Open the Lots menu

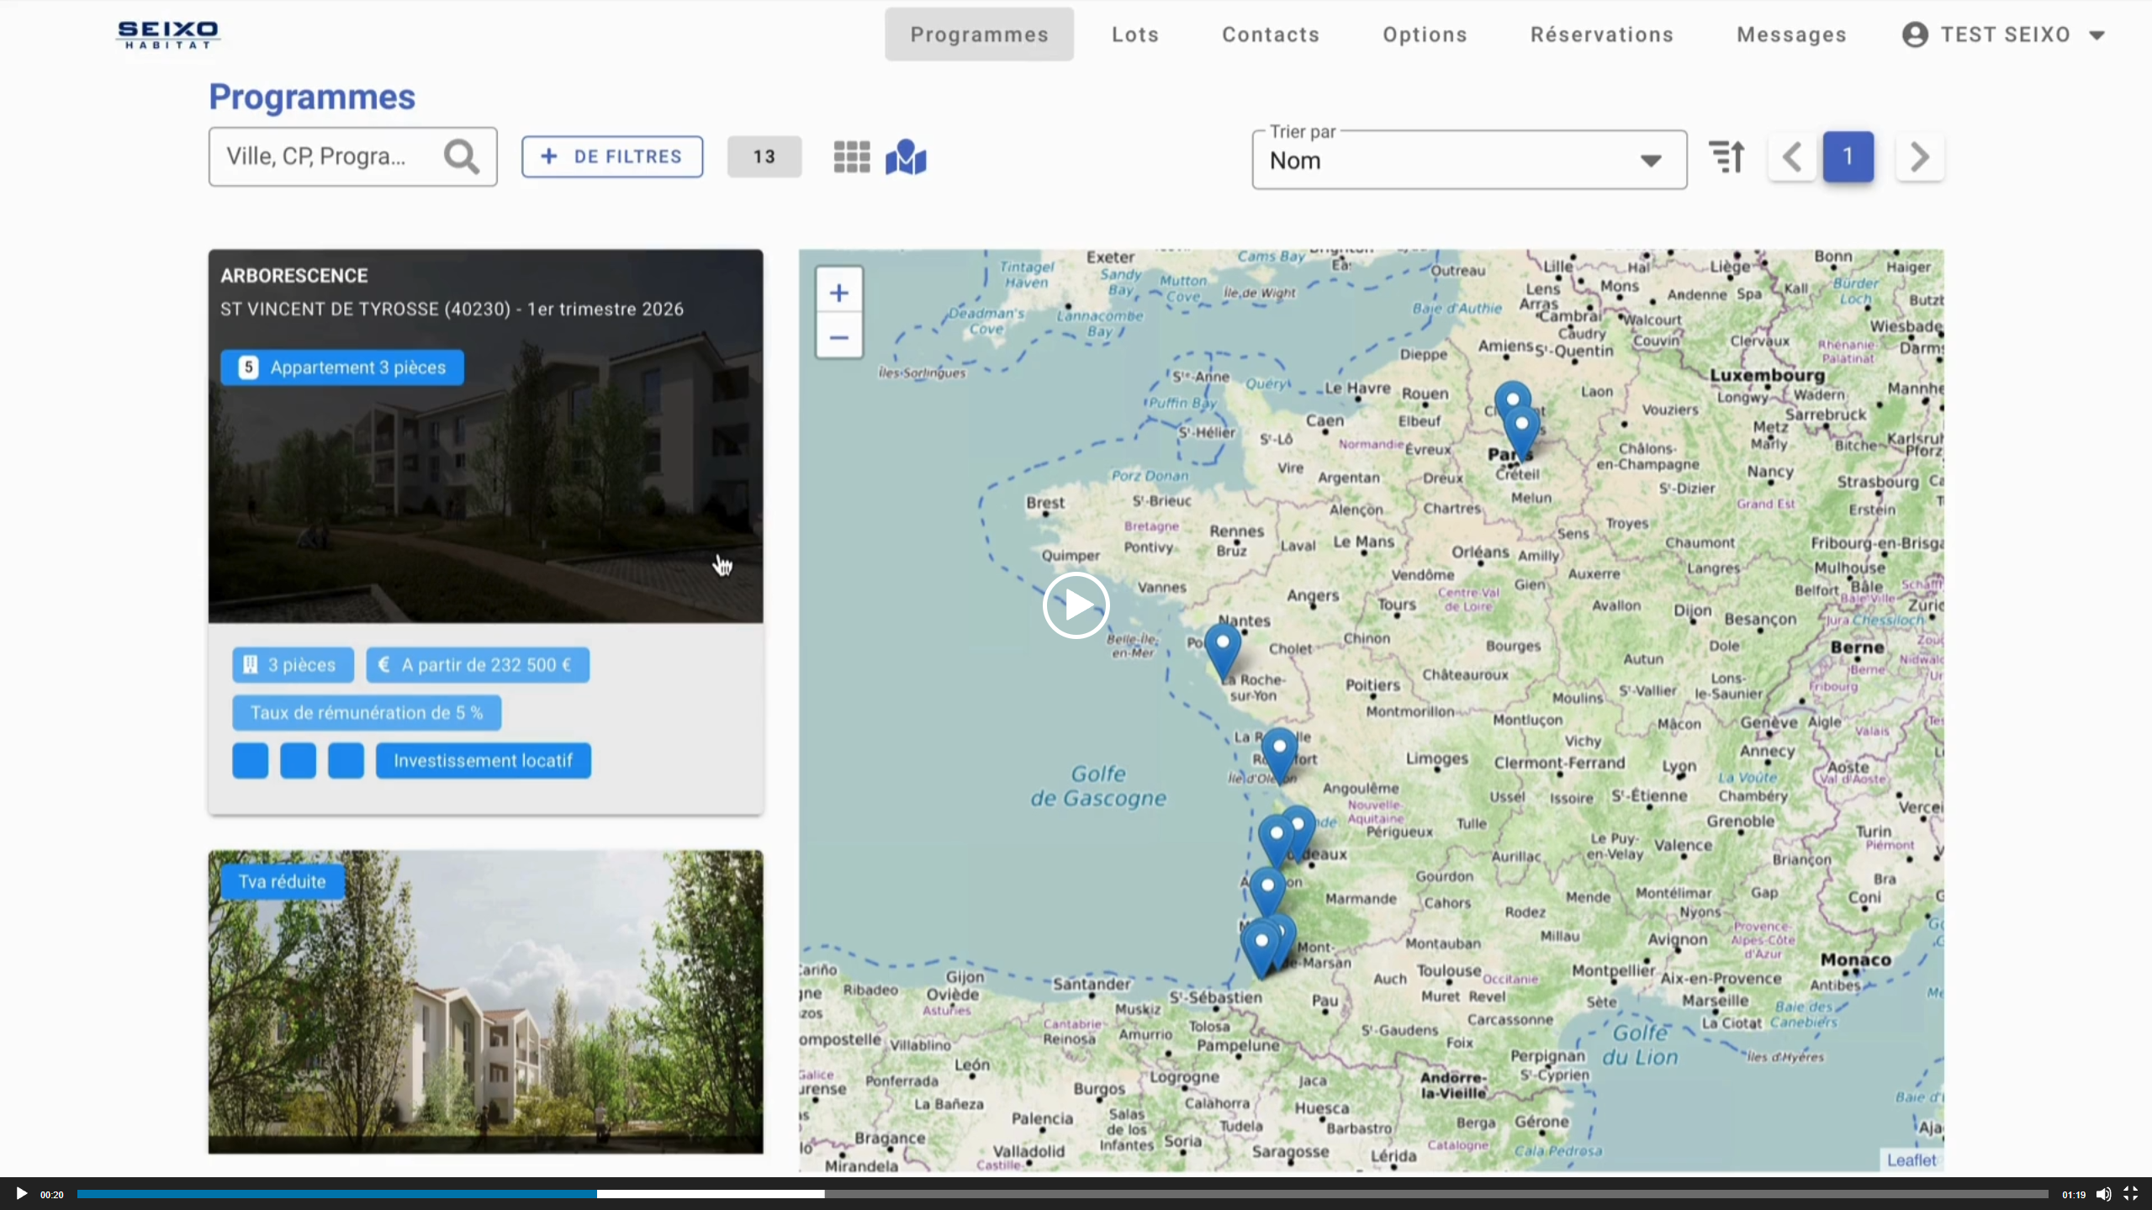(1134, 34)
